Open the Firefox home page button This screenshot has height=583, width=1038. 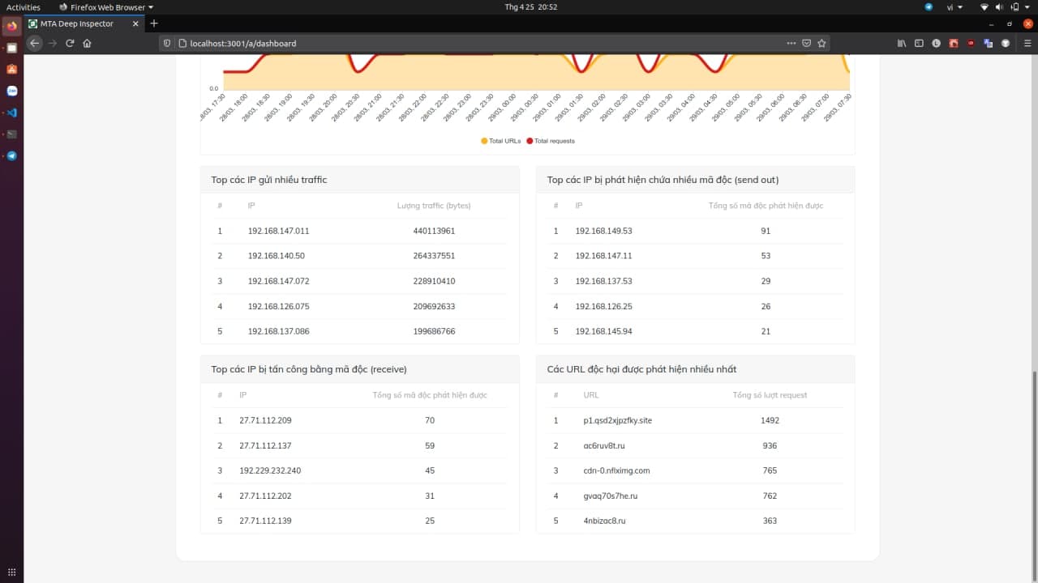point(88,43)
